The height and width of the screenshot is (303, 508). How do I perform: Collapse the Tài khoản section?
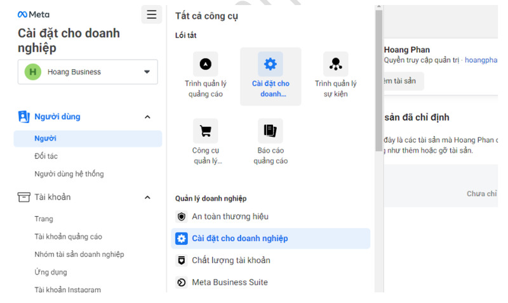point(147,197)
